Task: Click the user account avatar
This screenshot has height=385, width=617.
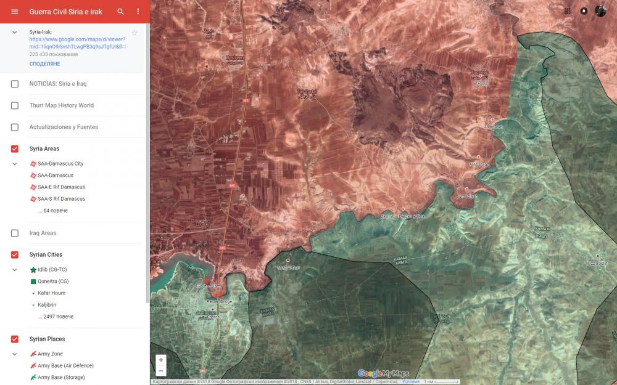Action: [x=600, y=11]
